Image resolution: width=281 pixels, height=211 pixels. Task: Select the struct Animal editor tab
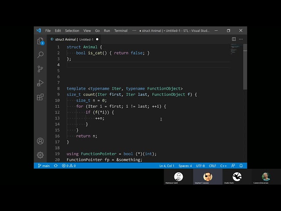[x=74, y=39]
